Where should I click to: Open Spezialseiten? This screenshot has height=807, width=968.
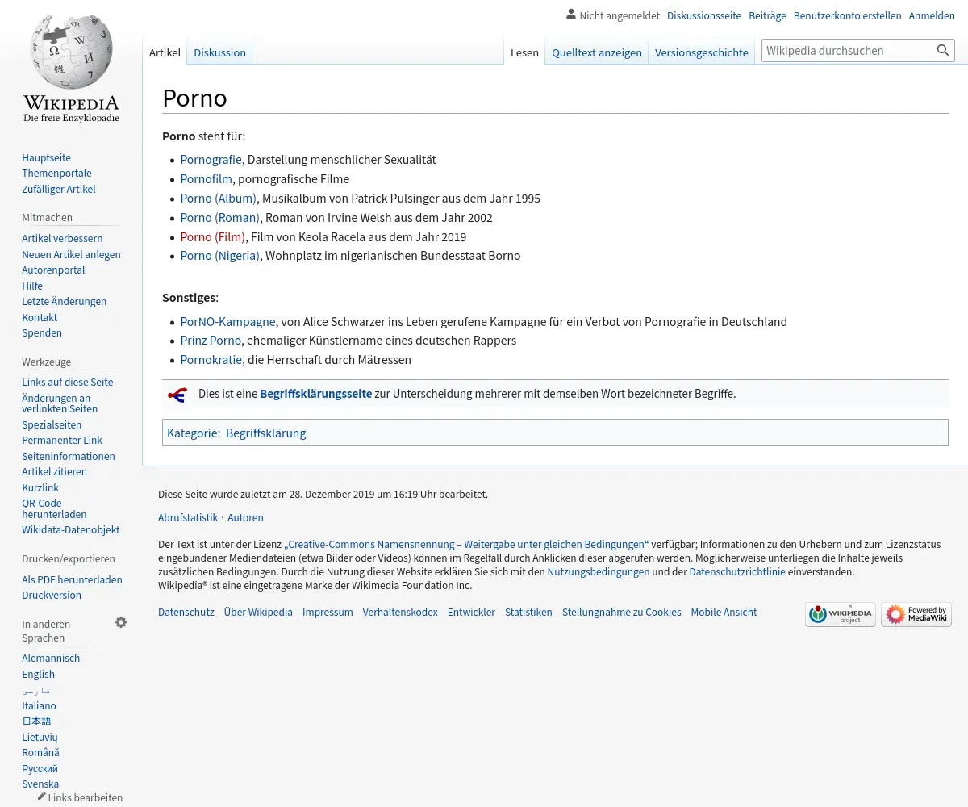pos(52,424)
